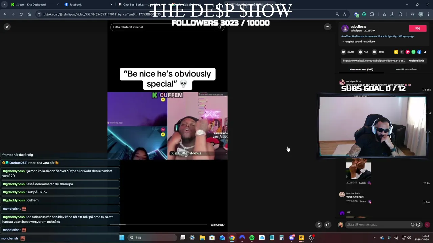Like the video using the heart icon
Viewport: 433px width, 243px height.
(x=343, y=52)
